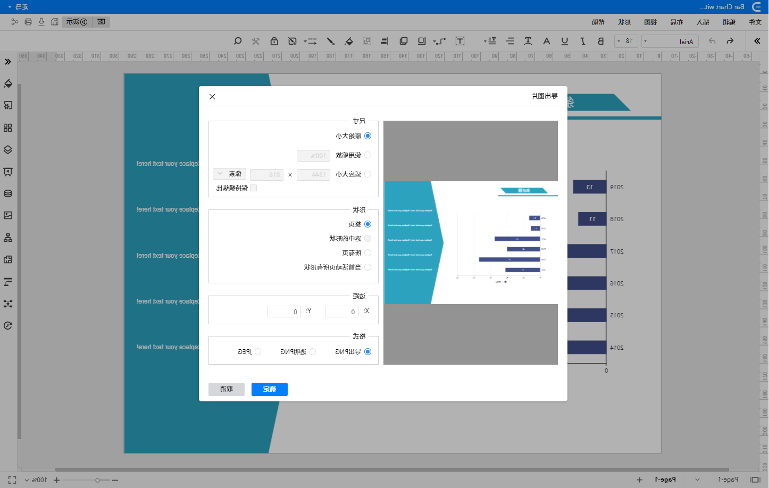This screenshot has width=769, height=488.
Task: Open the 像素 unit dropdown
Action: 229,174
